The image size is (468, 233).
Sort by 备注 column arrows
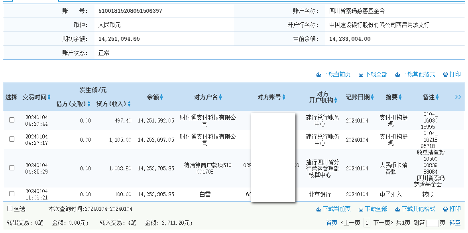(437, 97)
